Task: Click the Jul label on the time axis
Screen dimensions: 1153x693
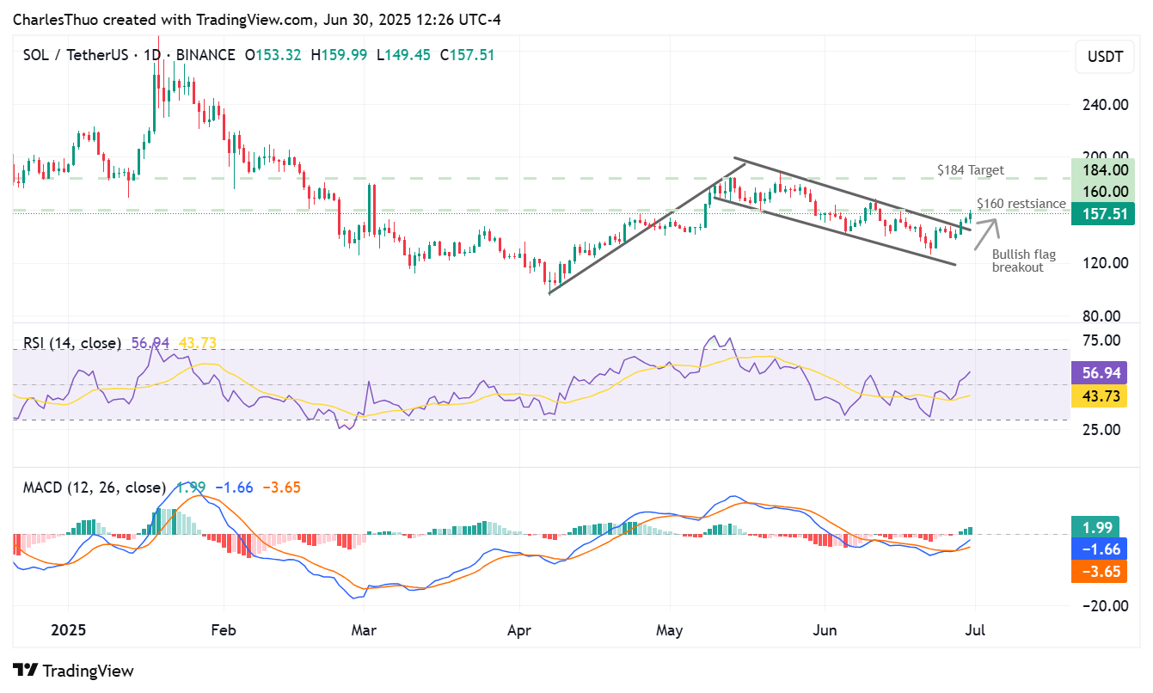Action: click(x=976, y=630)
